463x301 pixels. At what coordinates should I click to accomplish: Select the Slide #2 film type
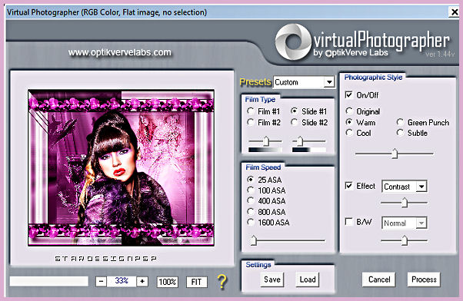click(294, 122)
